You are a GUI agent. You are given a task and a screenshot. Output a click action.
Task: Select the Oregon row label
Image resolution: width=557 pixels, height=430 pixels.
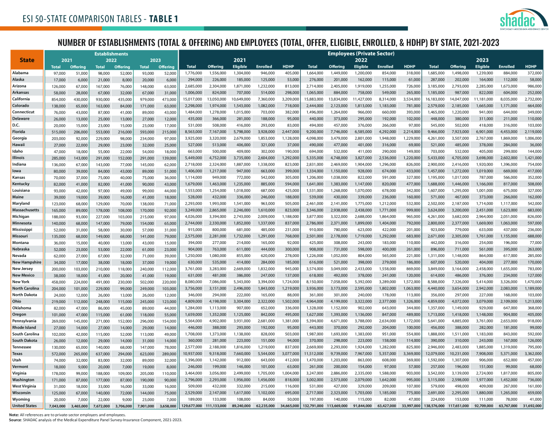pyautogui.click(x=19, y=314)
